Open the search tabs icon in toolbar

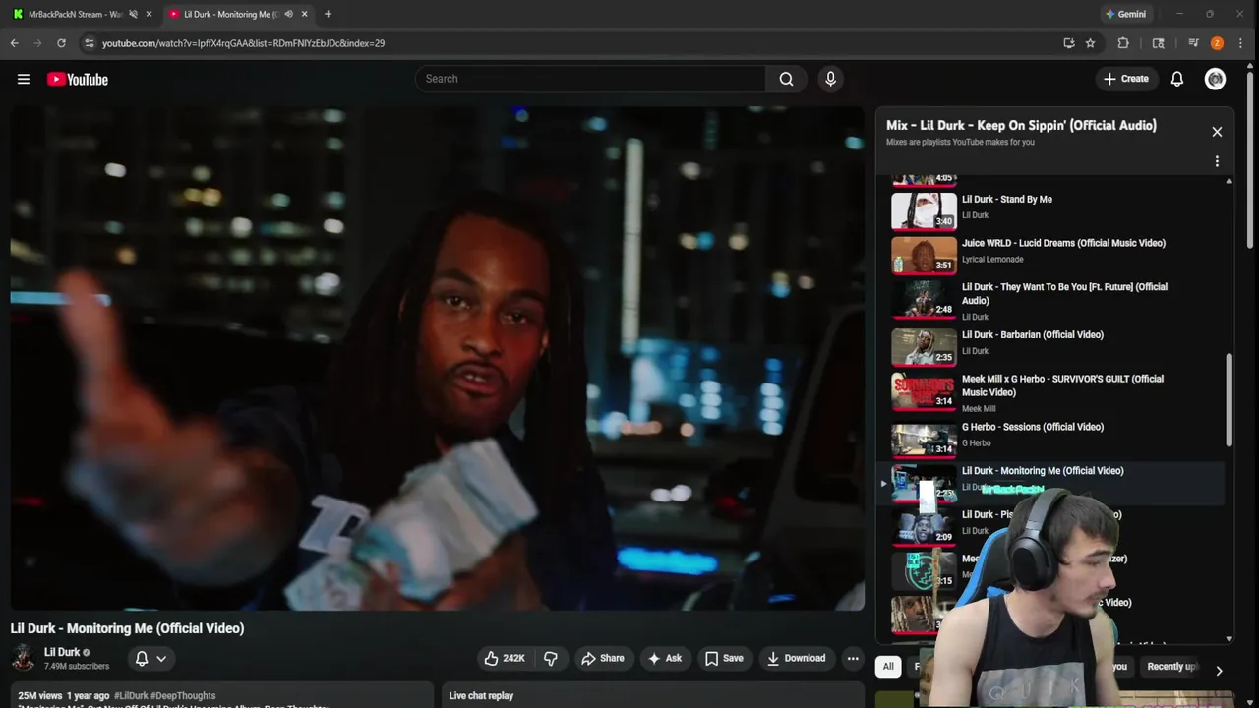coord(1158,43)
